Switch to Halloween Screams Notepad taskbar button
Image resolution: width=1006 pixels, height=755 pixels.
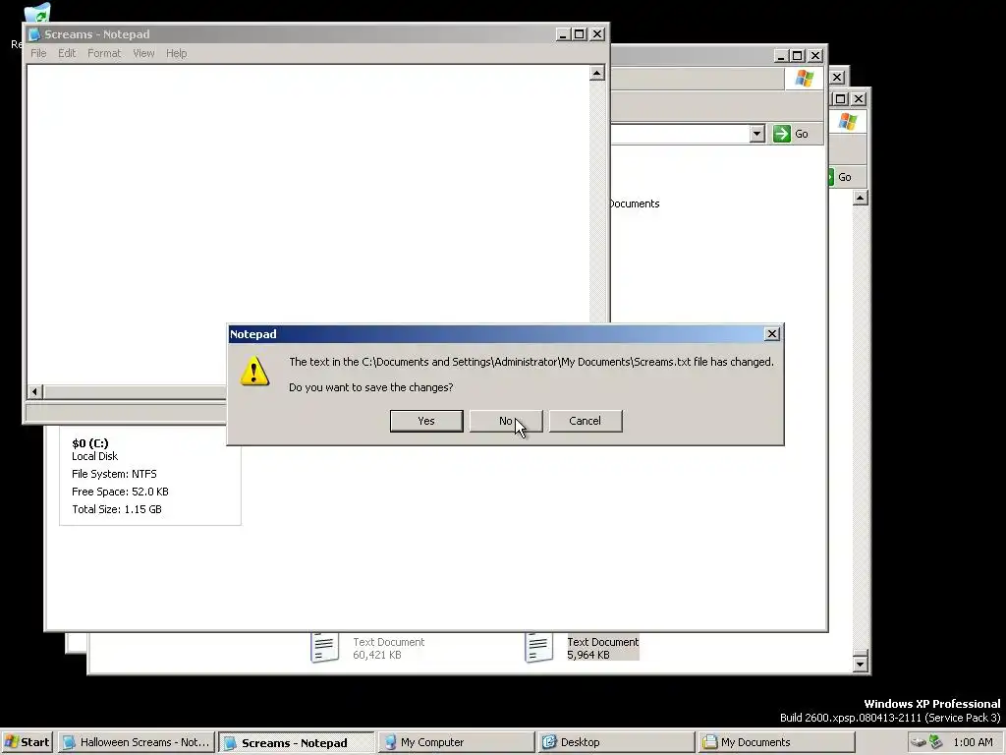pyautogui.click(x=137, y=742)
